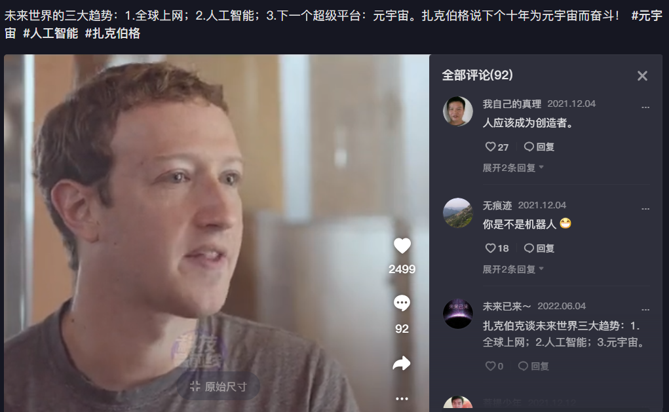This screenshot has width=669, height=412.
Task: Open 未来已来～ user avatar
Action: click(x=458, y=314)
